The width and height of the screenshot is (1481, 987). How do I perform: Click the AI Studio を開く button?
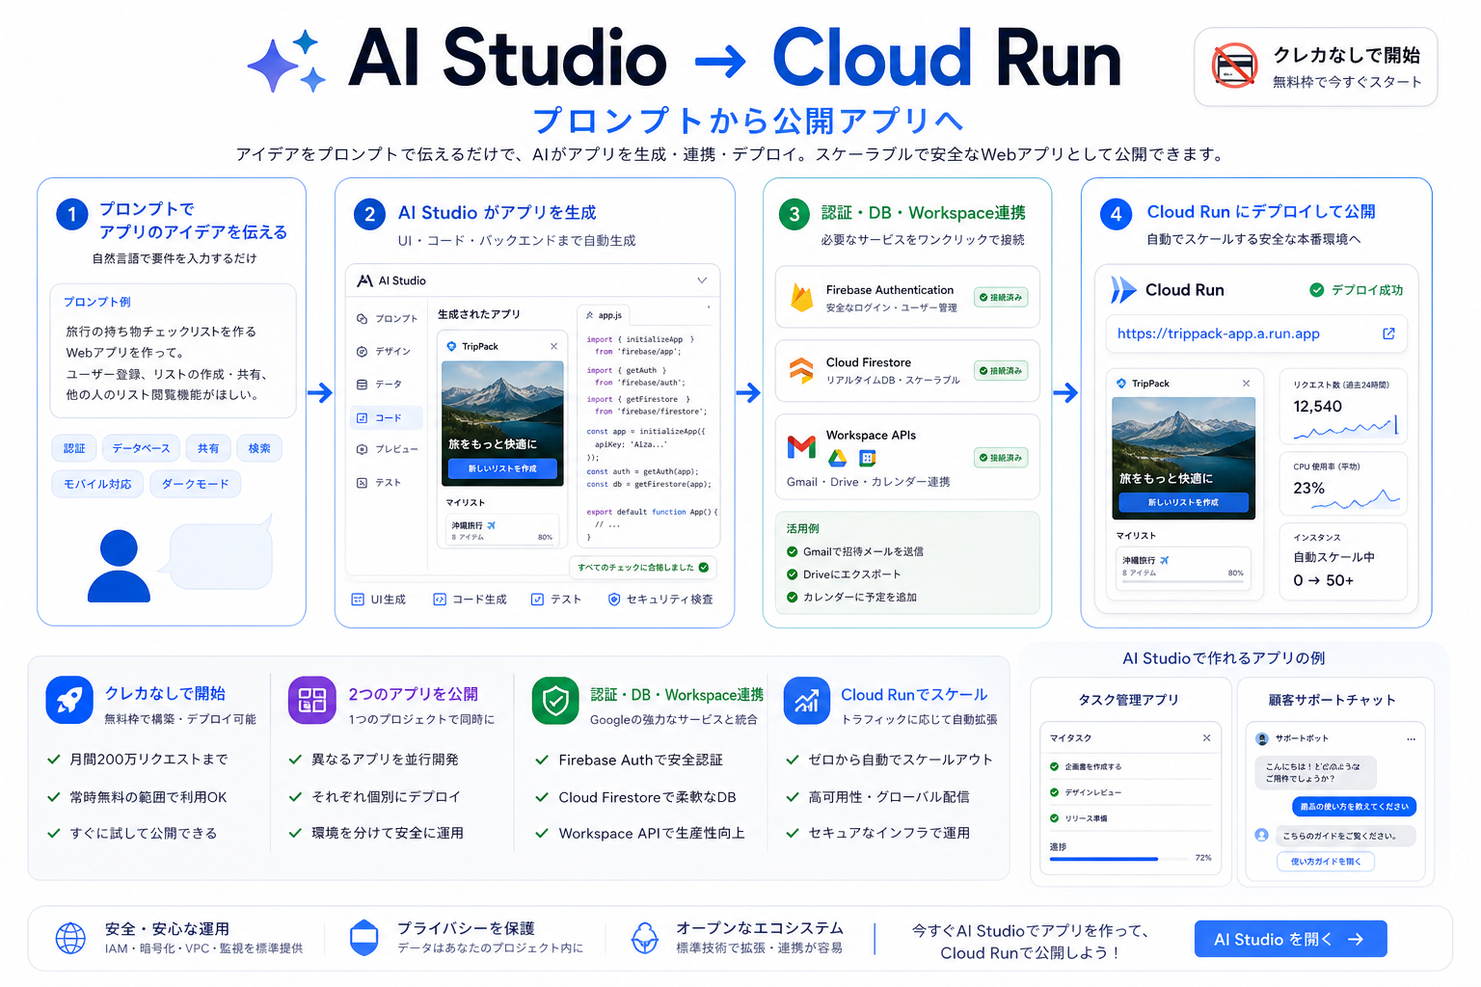coord(1290,939)
